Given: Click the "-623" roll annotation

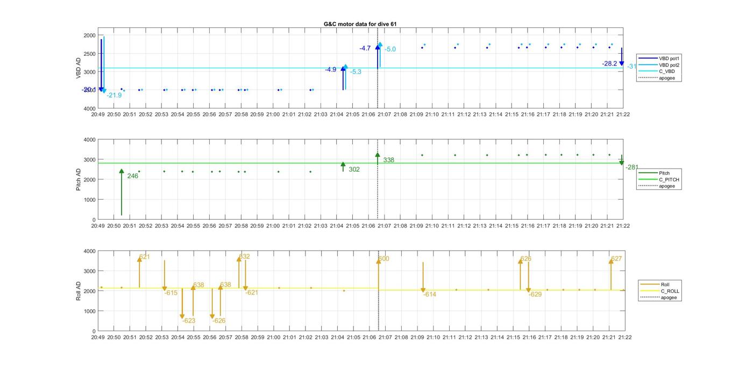Looking at the screenshot, I should (189, 320).
